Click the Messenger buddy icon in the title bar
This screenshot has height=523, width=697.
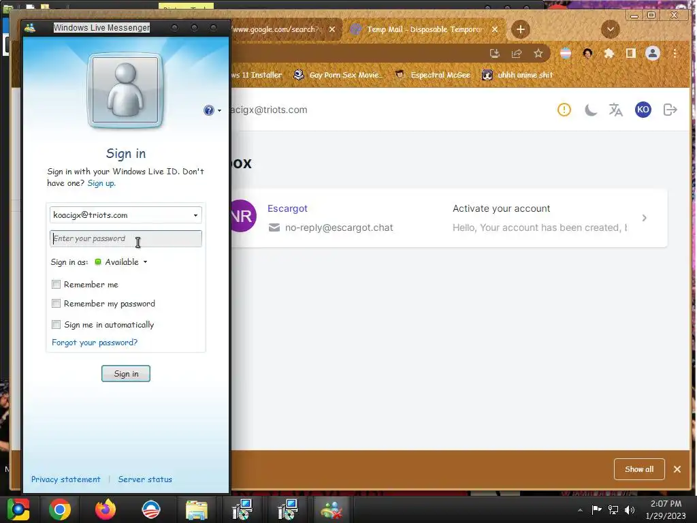[x=30, y=28]
